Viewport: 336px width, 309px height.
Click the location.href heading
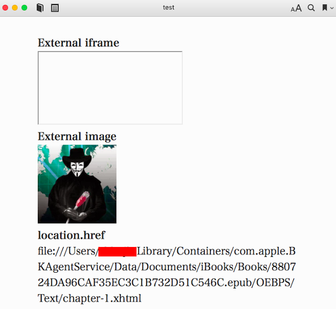(x=71, y=235)
